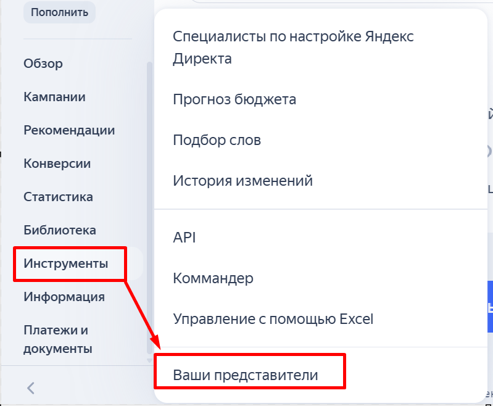
Task: Open the Статистика section
Action: pos(59,197)
